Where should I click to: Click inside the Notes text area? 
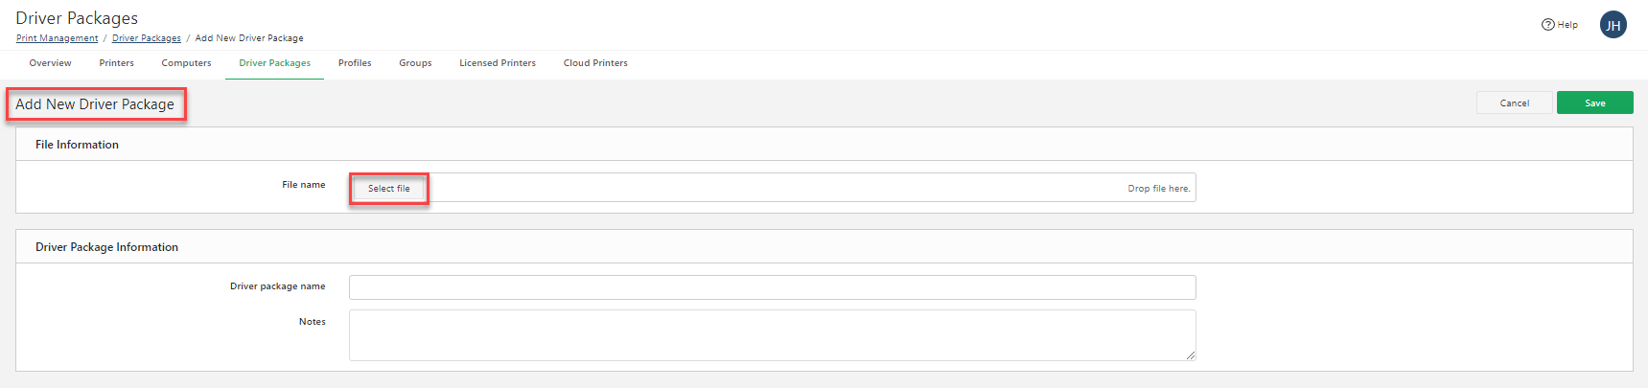point(772,334)
